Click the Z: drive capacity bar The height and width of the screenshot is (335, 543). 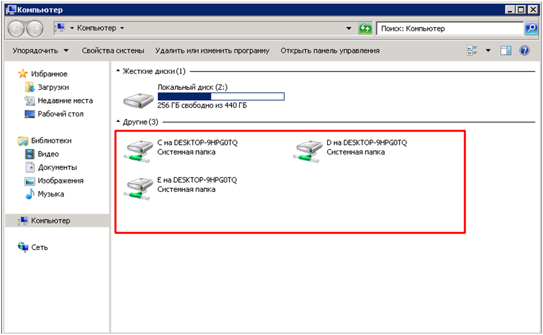pos(221,97)
